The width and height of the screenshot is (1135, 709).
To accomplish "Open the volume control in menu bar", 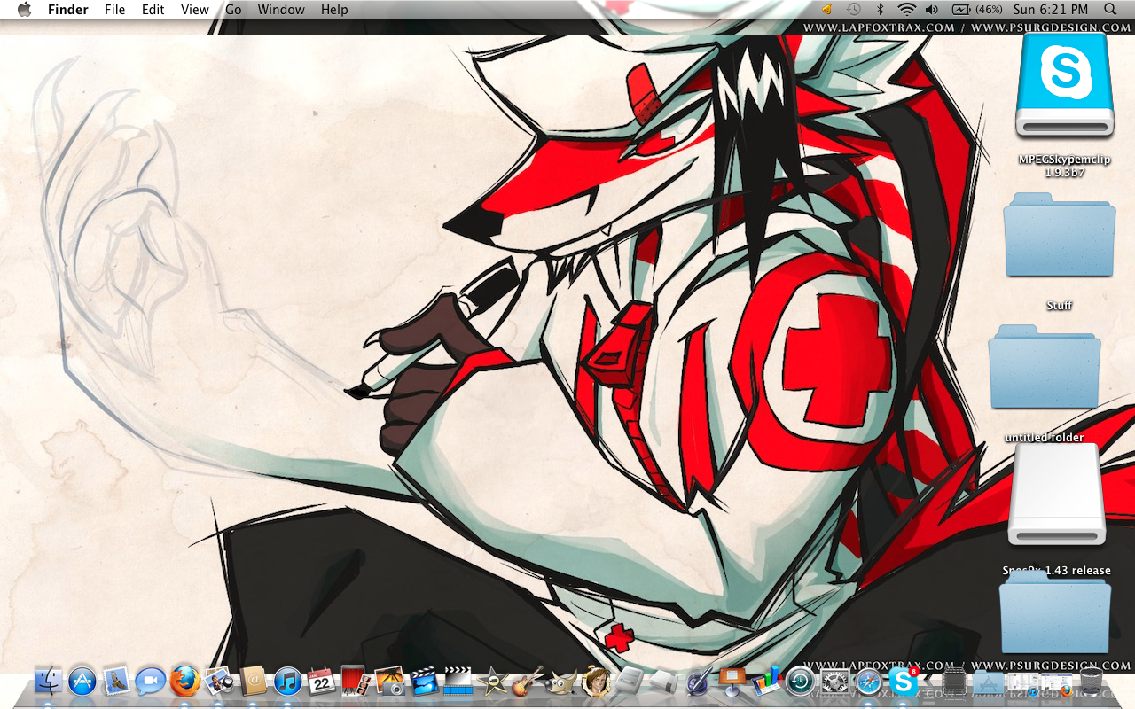I will 931,10.
